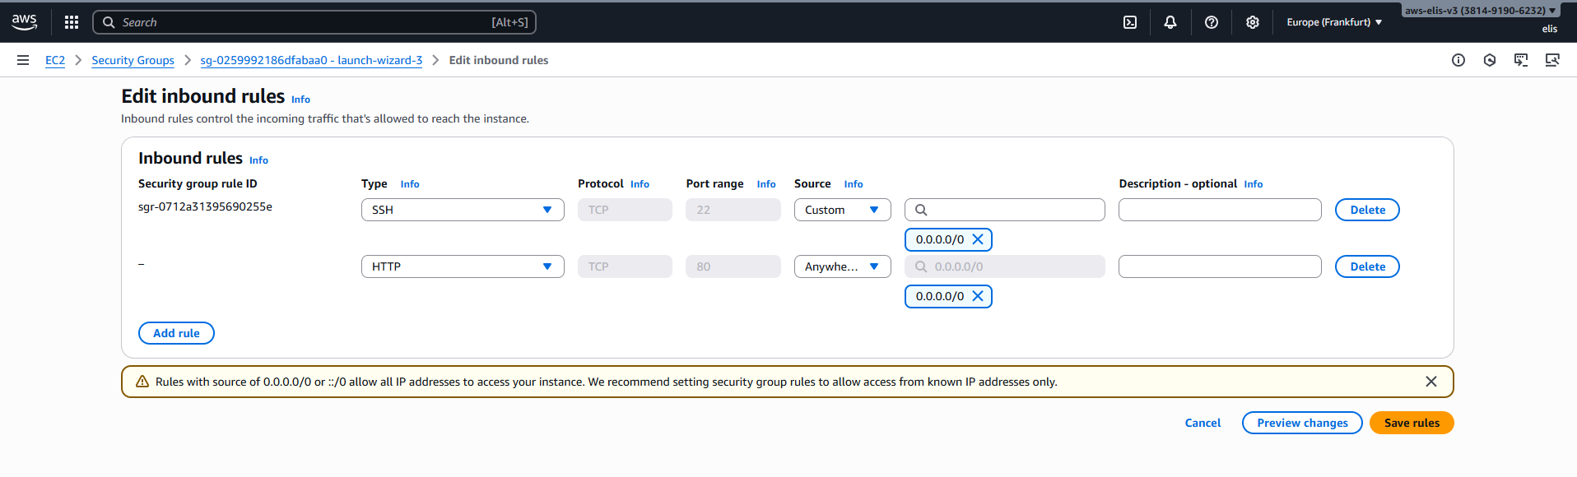Navigate to EC2 breadcrumb link

click(55, 60)
